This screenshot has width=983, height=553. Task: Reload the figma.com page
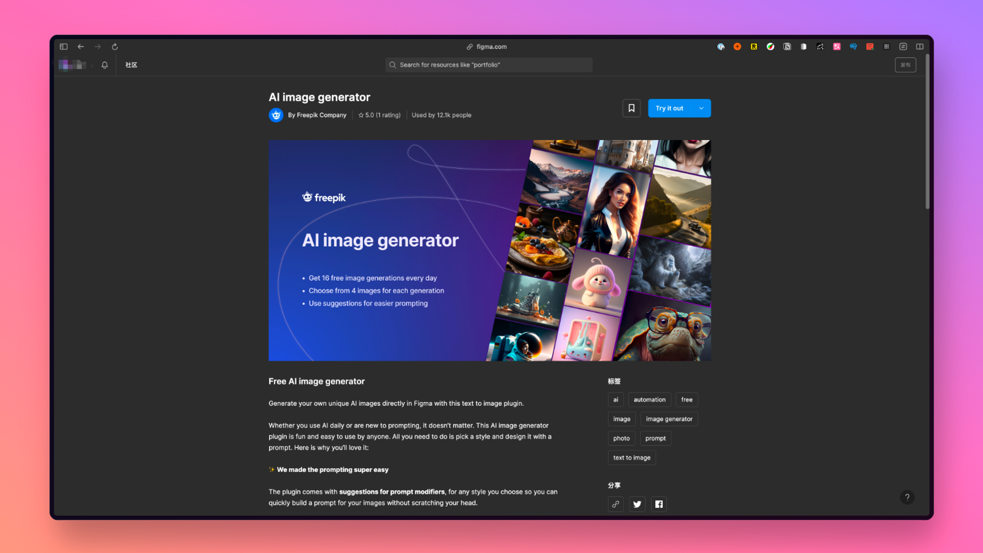coord(115,47)
